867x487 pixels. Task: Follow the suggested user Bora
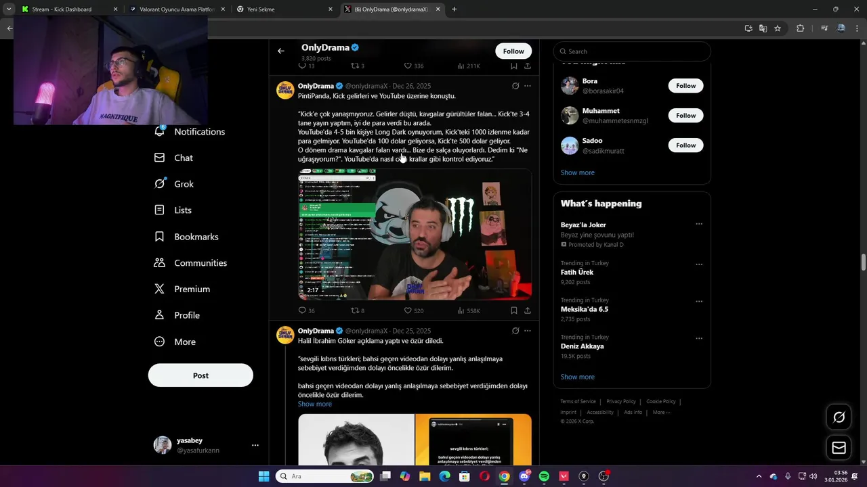click(x=685, y=86)
